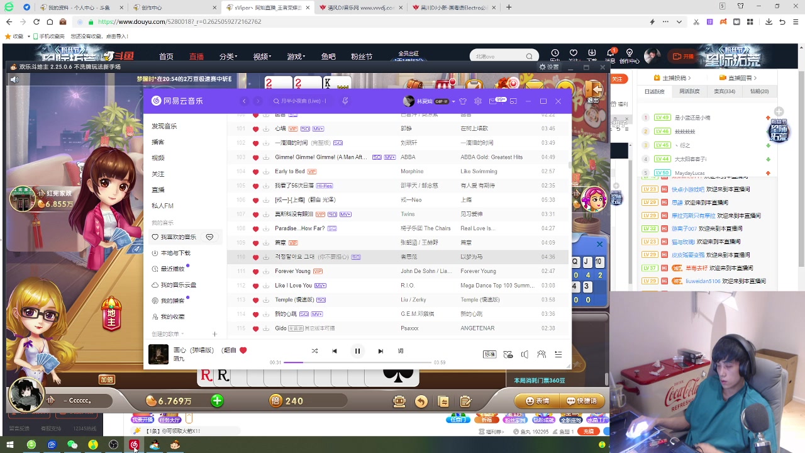Screen dimensions: 805x453
Task: Open 表情 emoji button in game
Action: click(538, 401)
